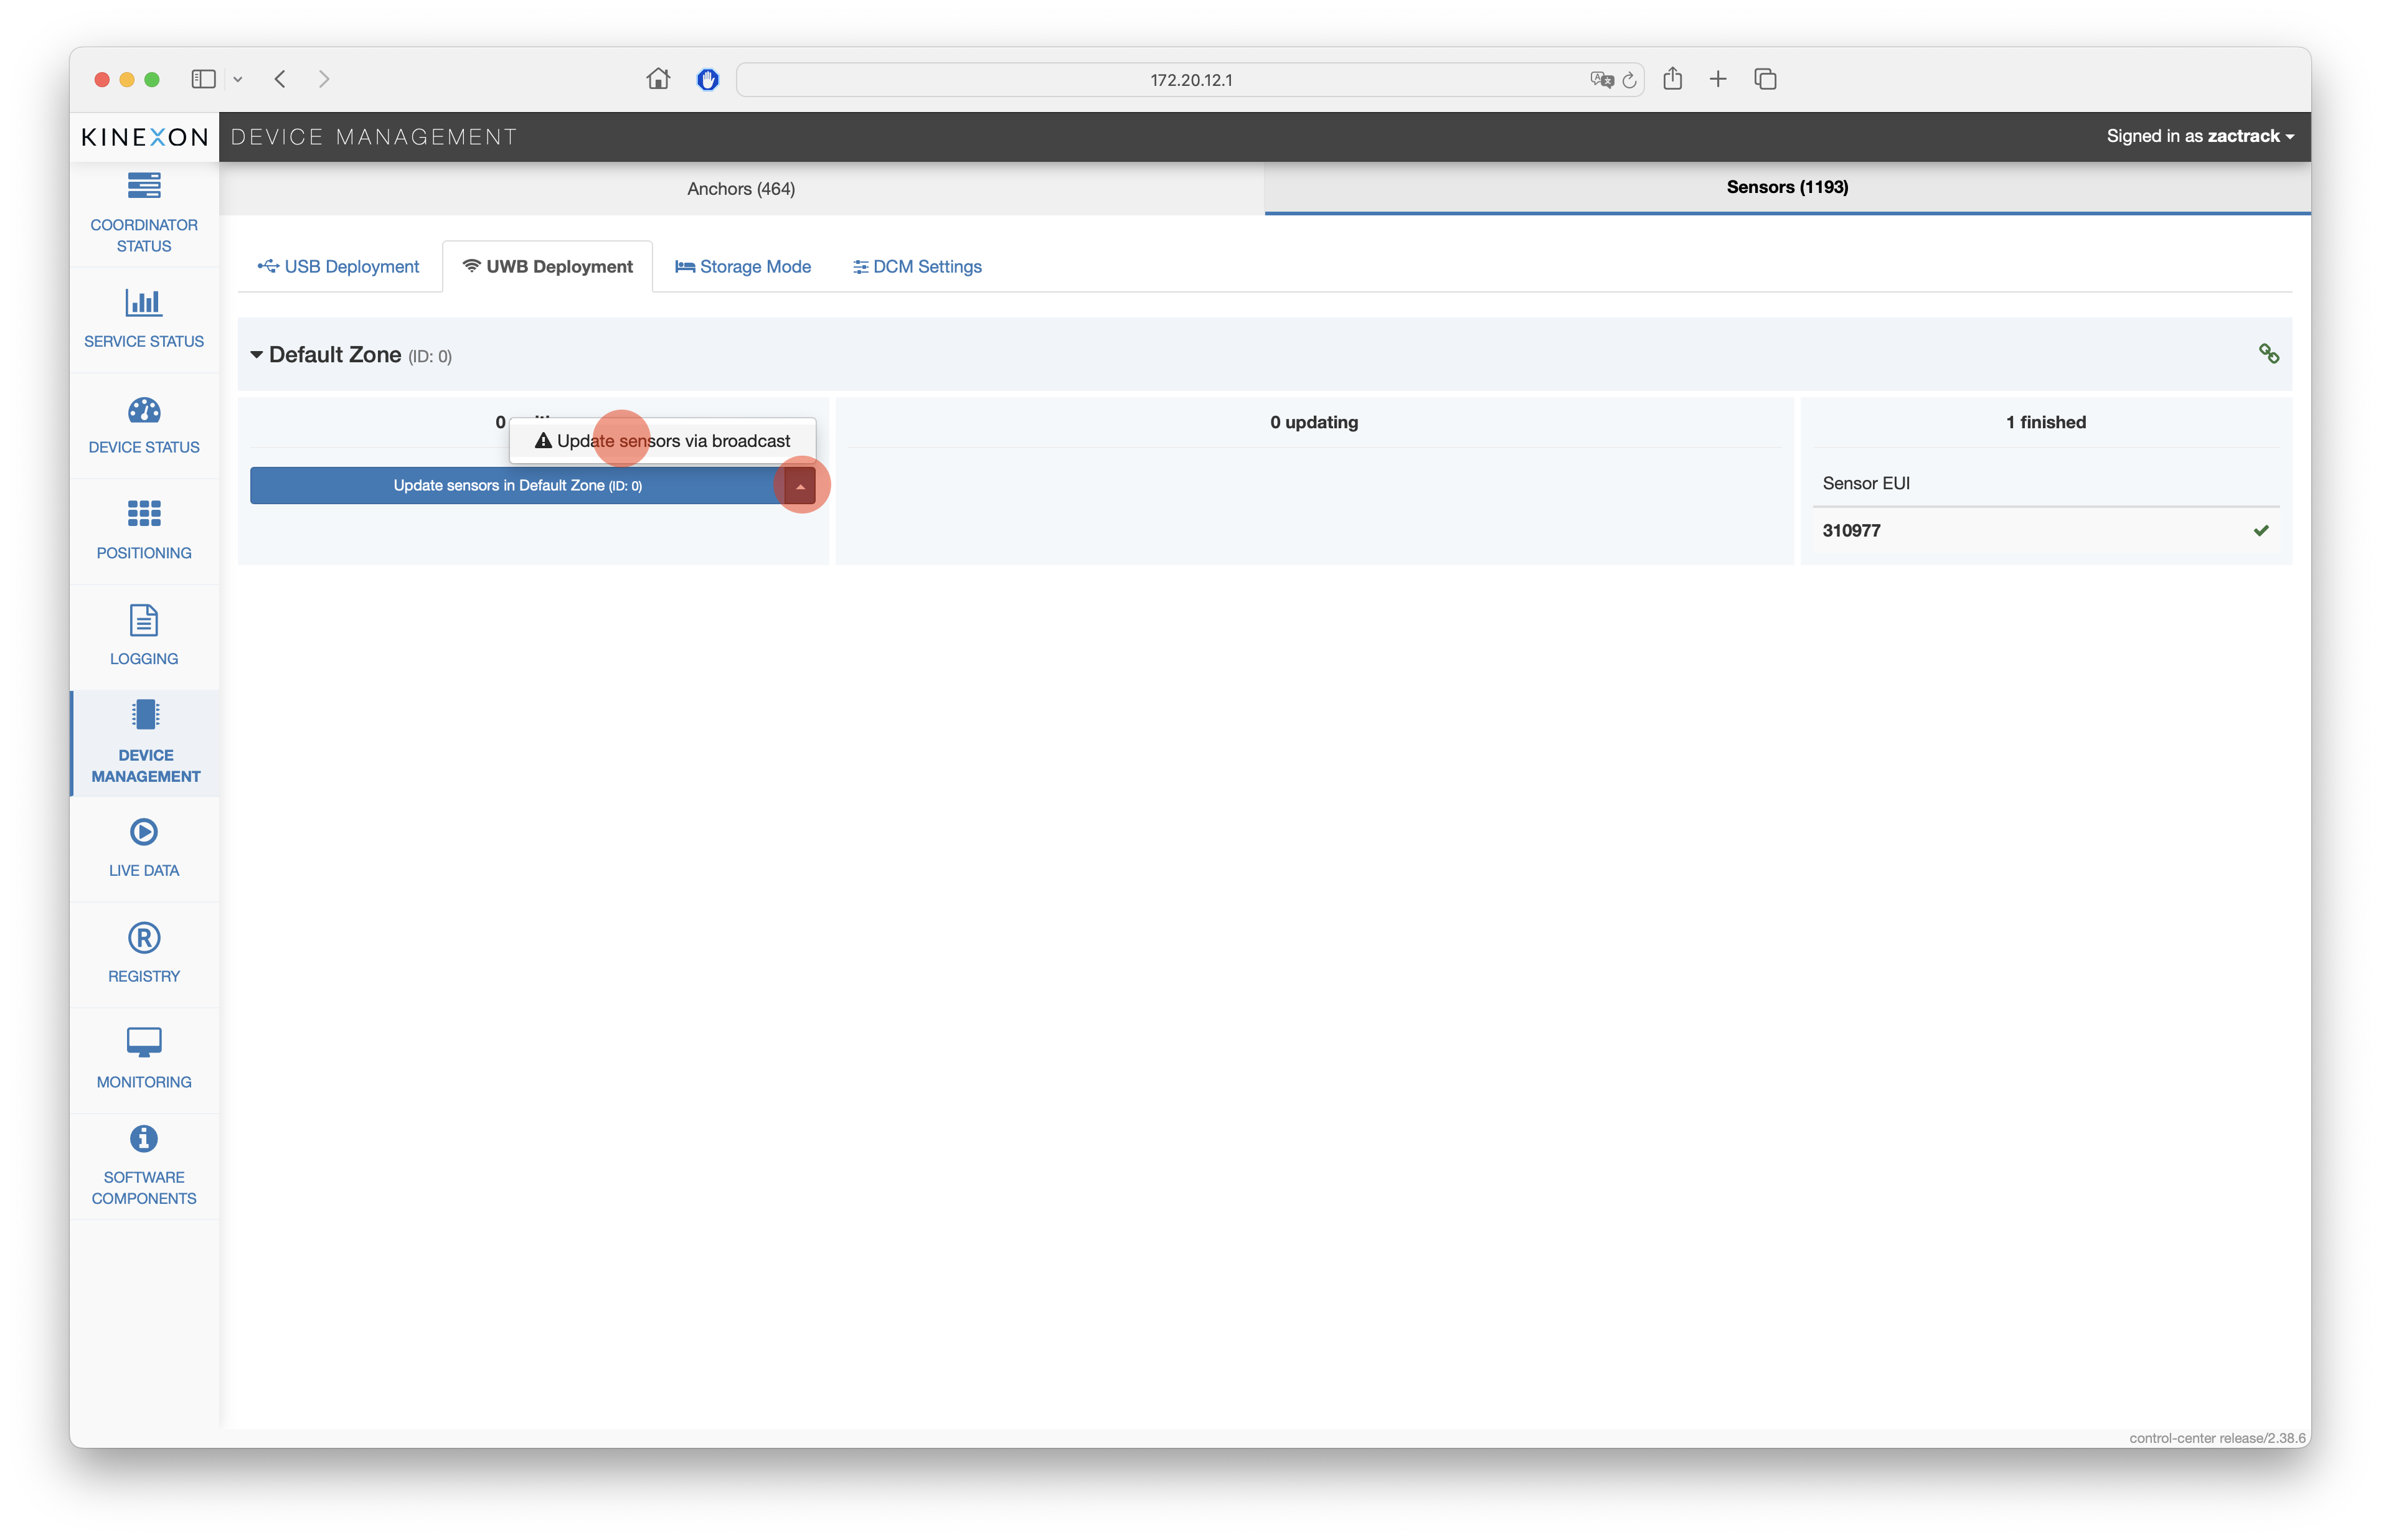Viewport: 2381px width, 1540px height.
Task: Open the Registry icon in sidebar
Action: pyautogui.click(x=144, y=938)
